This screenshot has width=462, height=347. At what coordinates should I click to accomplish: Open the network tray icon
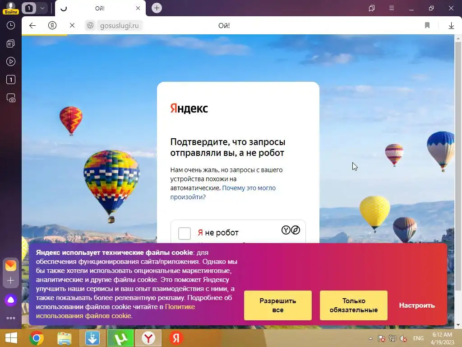(x=392, y=338)
